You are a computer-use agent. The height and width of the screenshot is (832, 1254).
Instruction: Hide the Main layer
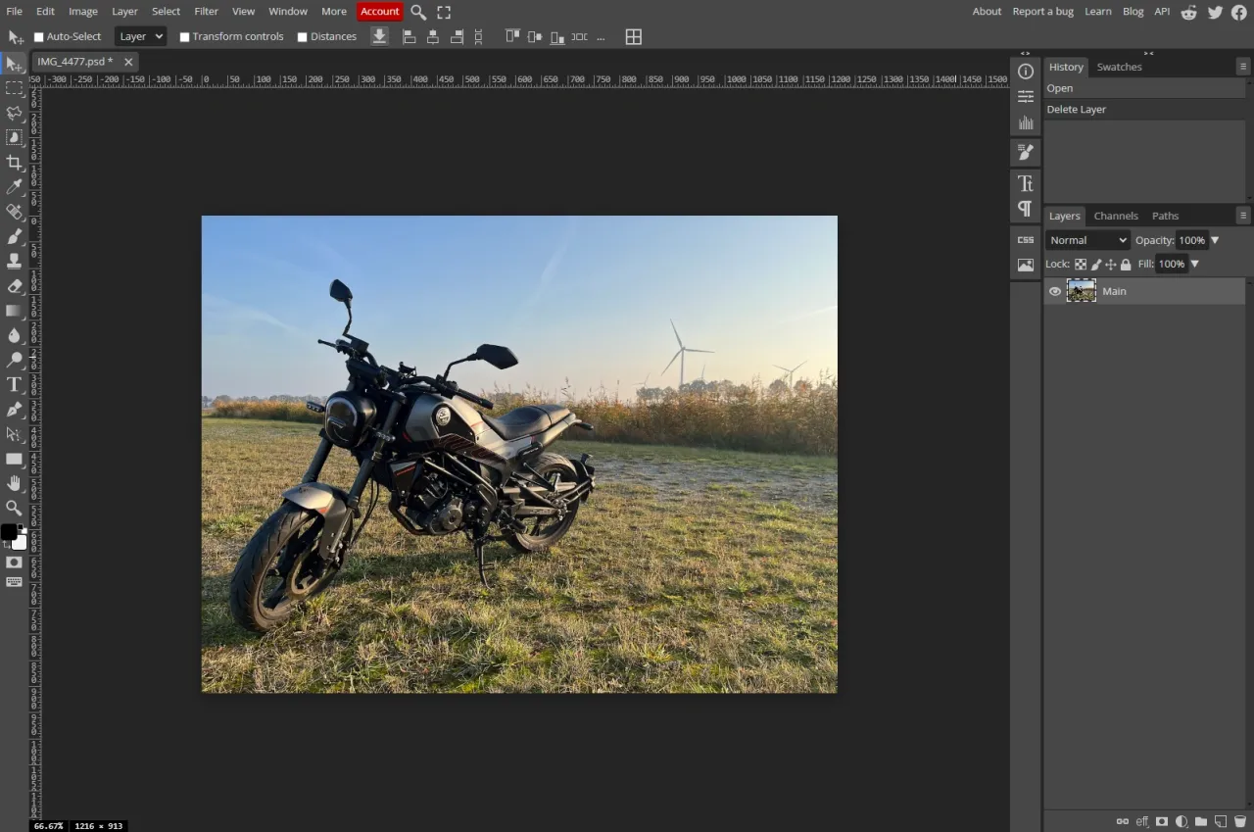[x=1055, y=291]
